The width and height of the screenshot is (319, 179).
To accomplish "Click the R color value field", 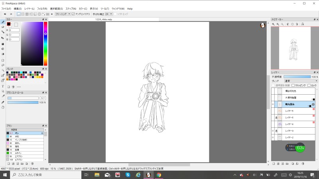I will tap(14, 30).
